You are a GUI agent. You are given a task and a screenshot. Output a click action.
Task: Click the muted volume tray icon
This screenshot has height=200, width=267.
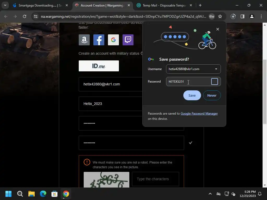click(x=233, y=194)
